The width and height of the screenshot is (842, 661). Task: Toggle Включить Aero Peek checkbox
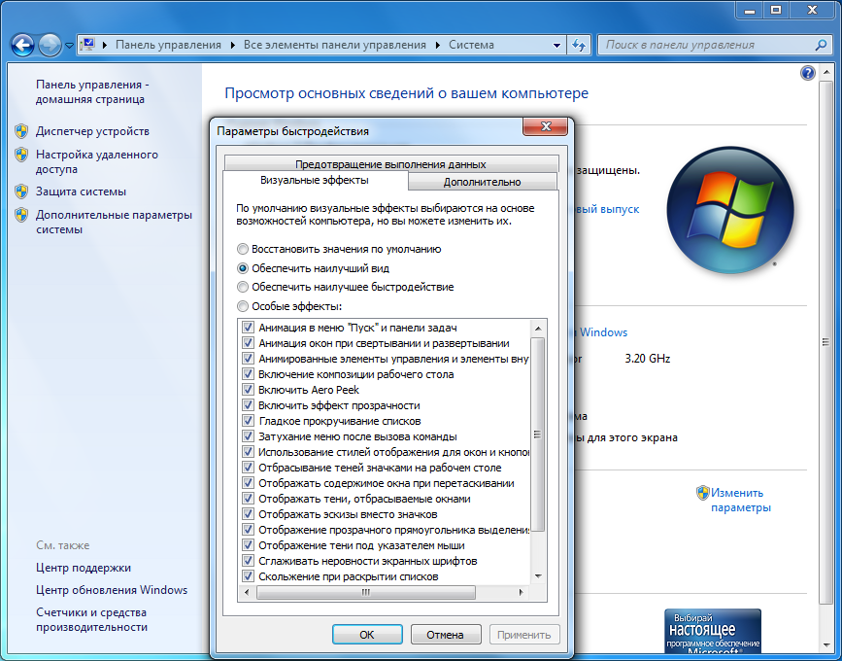248,390
